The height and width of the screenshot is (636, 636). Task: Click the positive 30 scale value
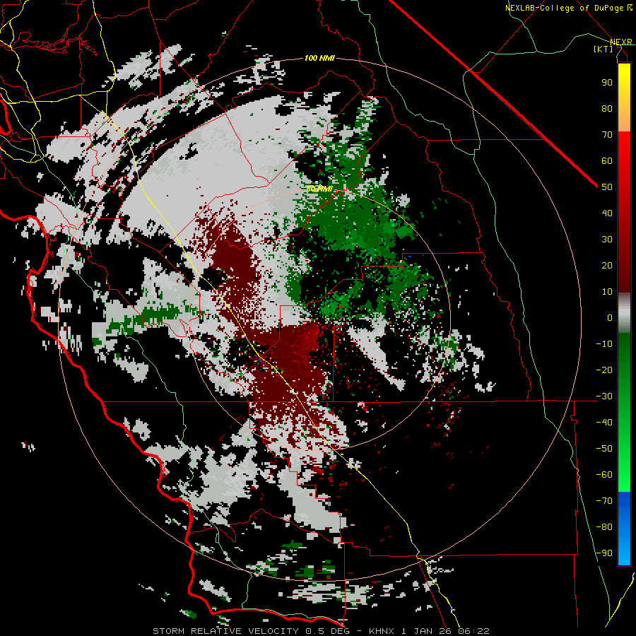(607, 240)
